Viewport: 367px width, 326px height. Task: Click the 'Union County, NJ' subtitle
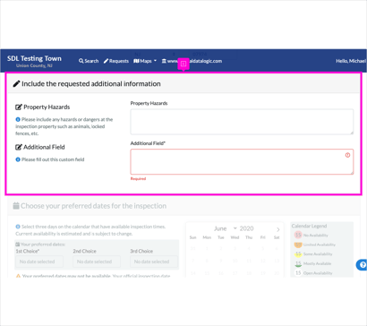[x=34, y=65]
